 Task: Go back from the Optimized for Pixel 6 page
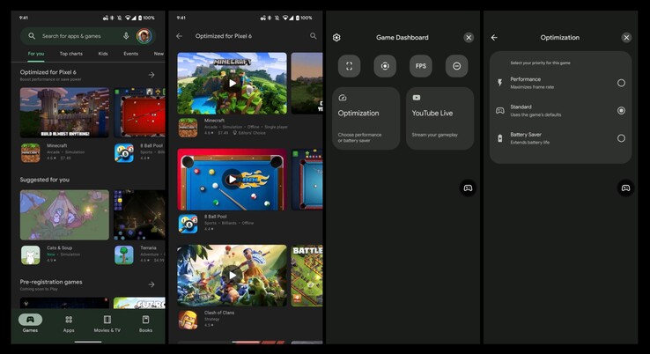pos(179,36)
